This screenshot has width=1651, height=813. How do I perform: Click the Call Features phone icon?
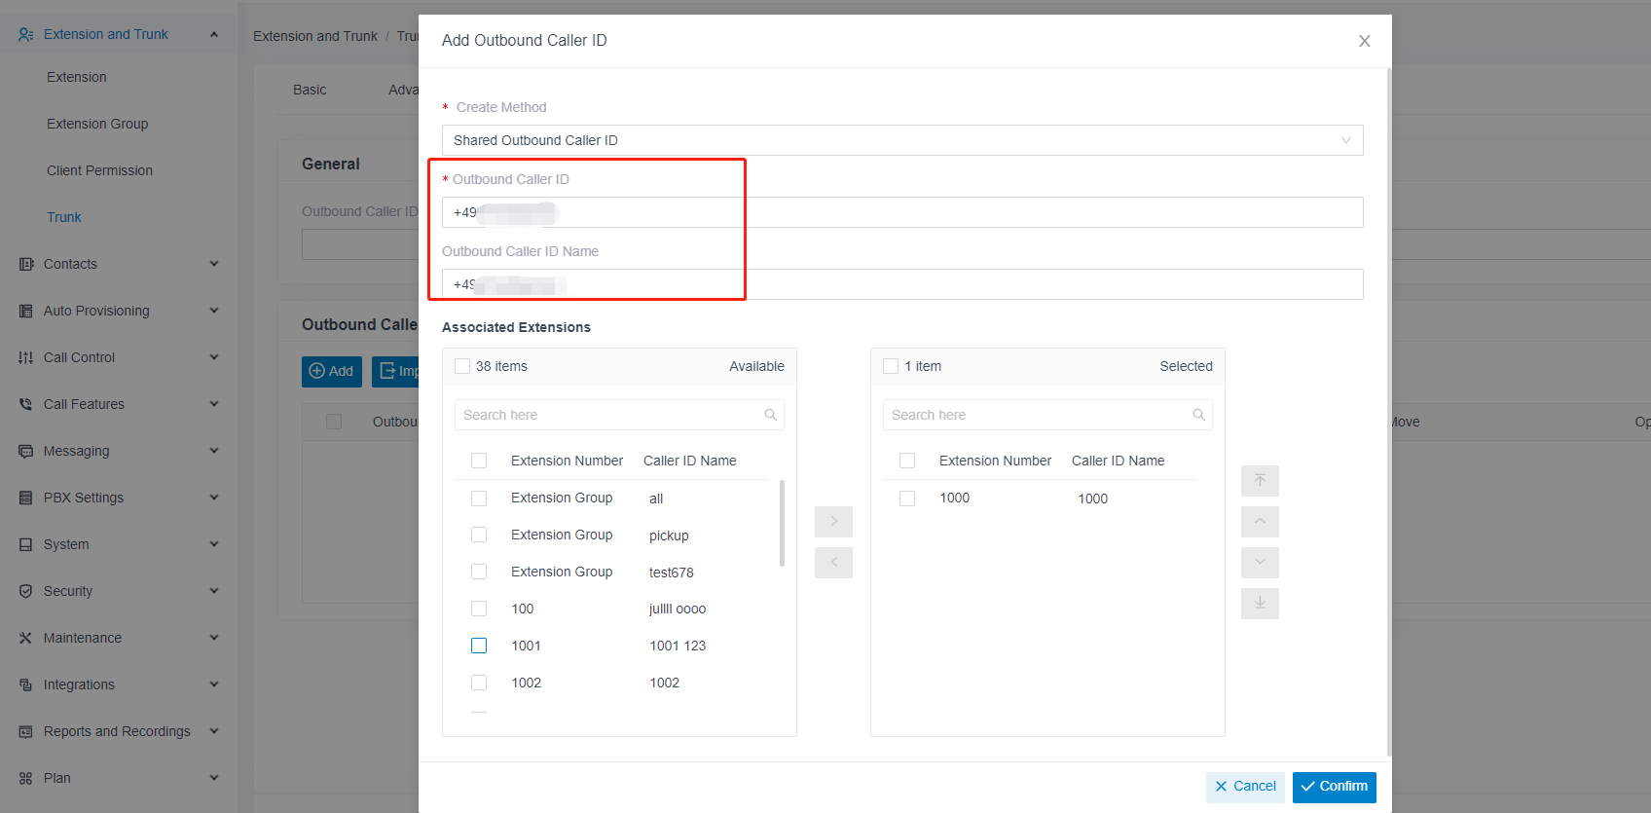tap(26, 404)
